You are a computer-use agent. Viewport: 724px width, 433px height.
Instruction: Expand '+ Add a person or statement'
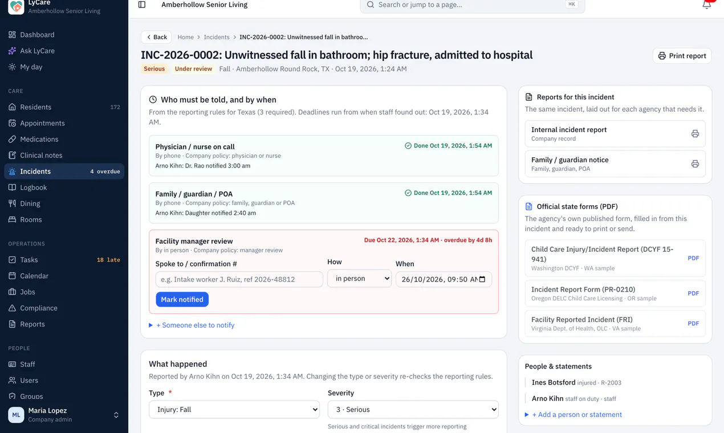pyautogui.click(x=573, y=415)
